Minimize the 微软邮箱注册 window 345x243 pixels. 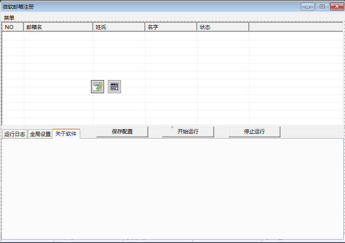pos(309,6)
